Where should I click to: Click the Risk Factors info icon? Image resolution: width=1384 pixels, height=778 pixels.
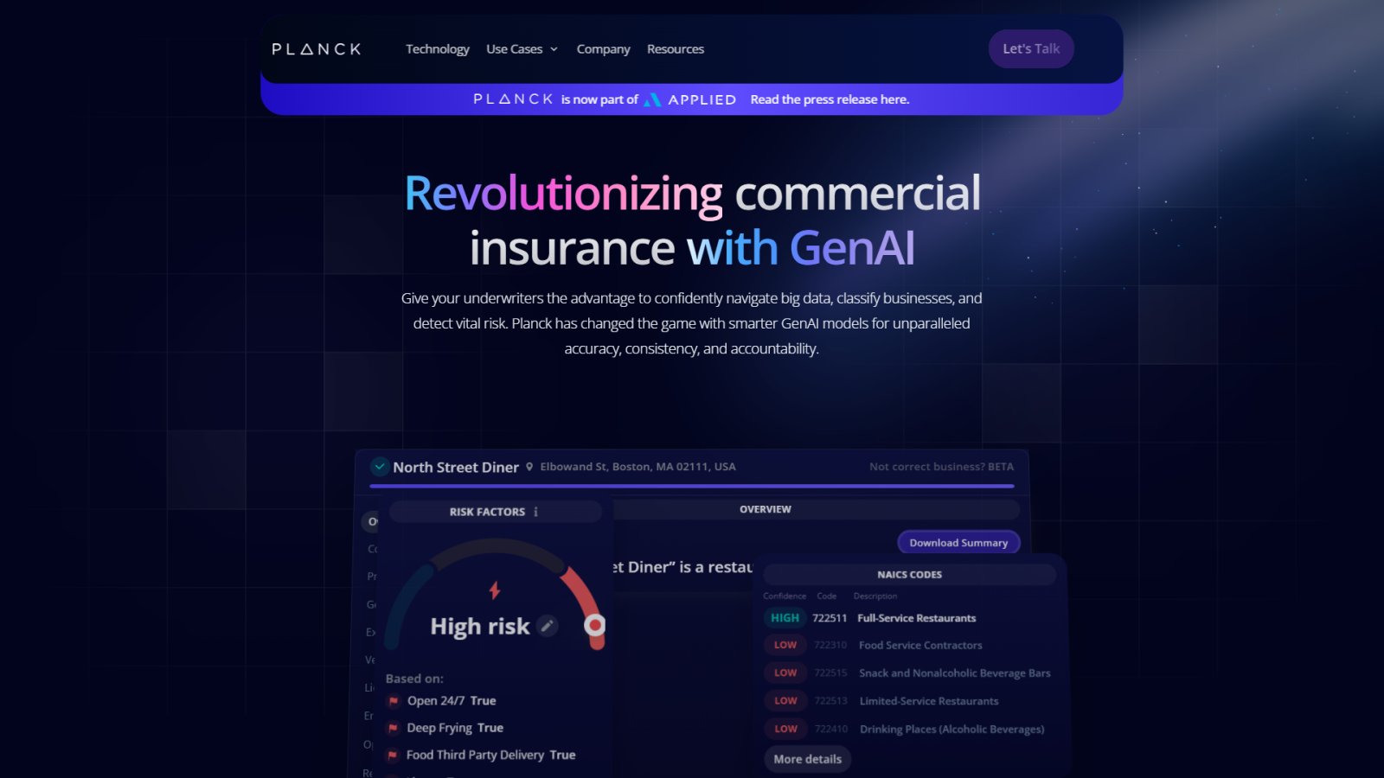click(535, 512)
